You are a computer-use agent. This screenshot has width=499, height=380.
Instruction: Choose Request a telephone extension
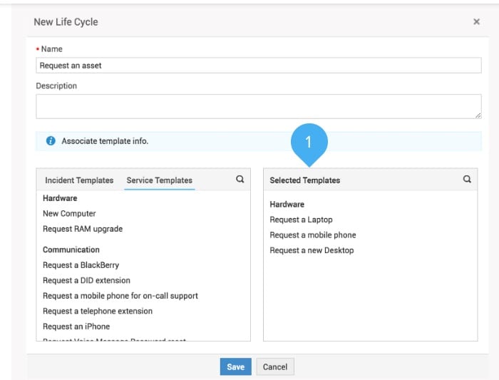click(98, 311)
